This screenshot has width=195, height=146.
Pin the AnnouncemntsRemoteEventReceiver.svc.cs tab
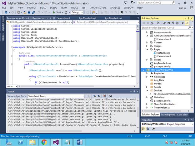50,18
